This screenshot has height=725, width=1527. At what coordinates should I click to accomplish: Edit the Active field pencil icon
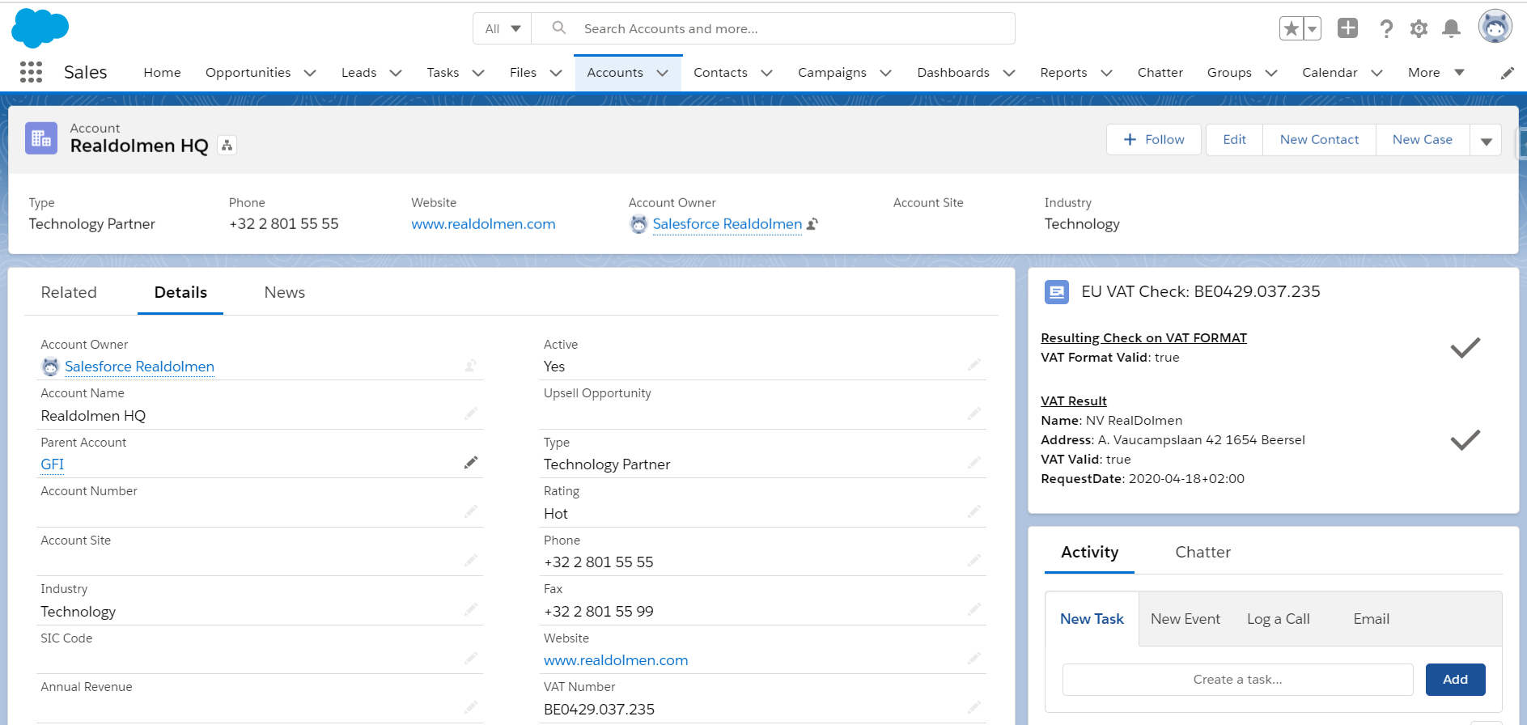974,365
